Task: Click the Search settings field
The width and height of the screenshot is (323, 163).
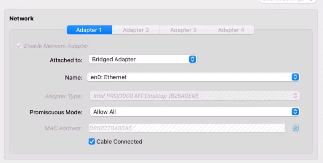Action: click(284, 1)
